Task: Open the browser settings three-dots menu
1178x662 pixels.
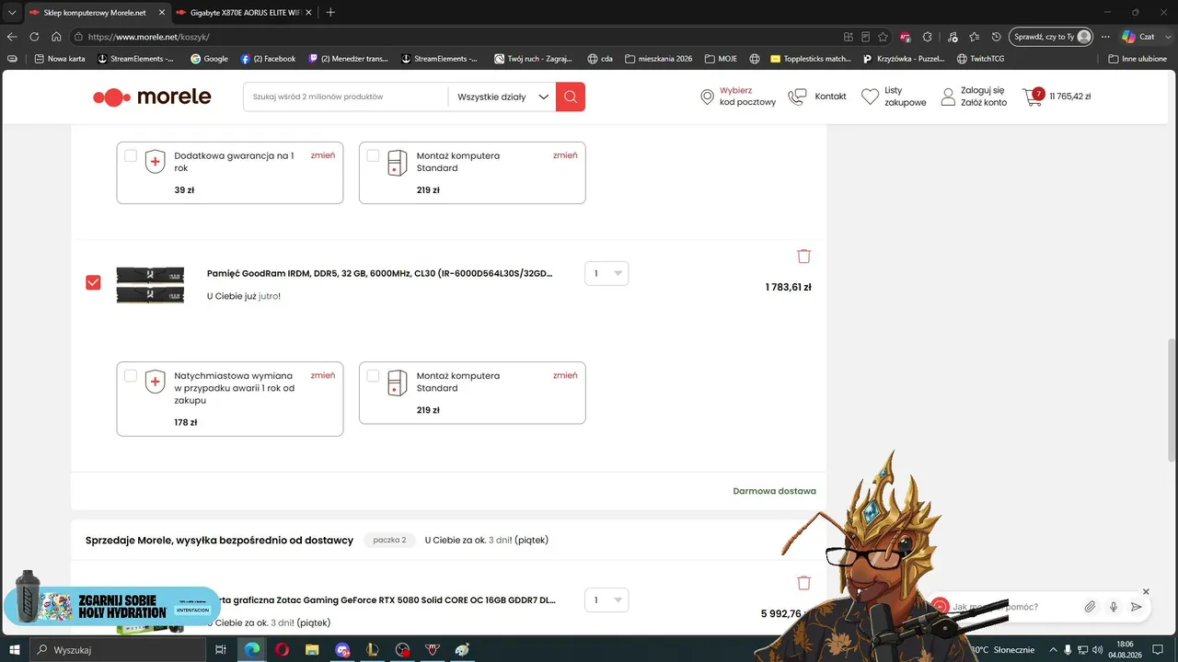Action: [1105, 37]
